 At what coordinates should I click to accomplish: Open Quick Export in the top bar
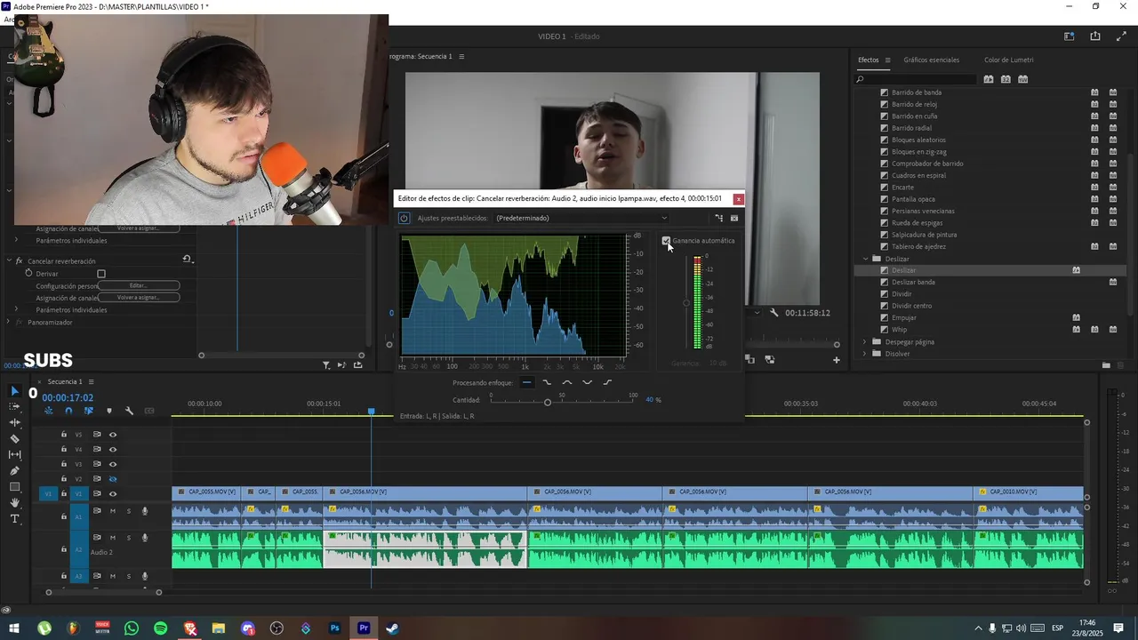tap(1095, 36)
